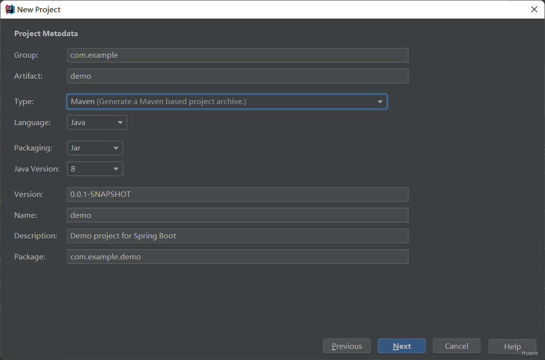The height and width of the screenshot is (360, 545).
Task: Click the IntelliJ IDEA logo icon
Action: pyautogui.click(x=10, y=9)
